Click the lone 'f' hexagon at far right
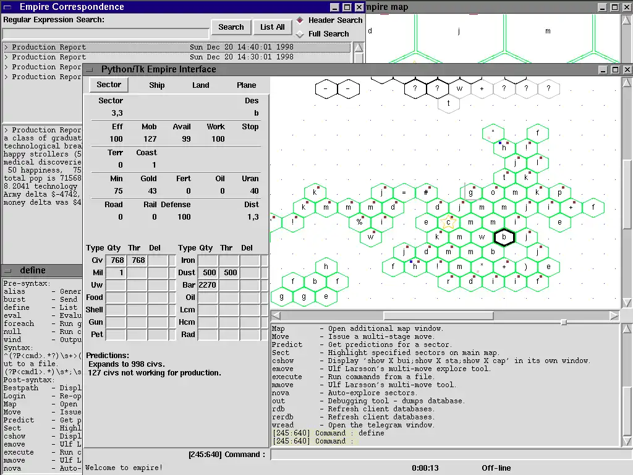The image size is (633, 475). 593,207
